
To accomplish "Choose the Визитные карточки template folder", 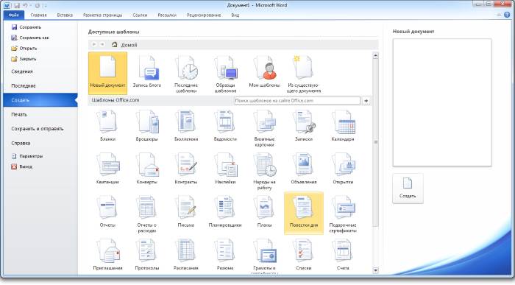I will [264, 128].
